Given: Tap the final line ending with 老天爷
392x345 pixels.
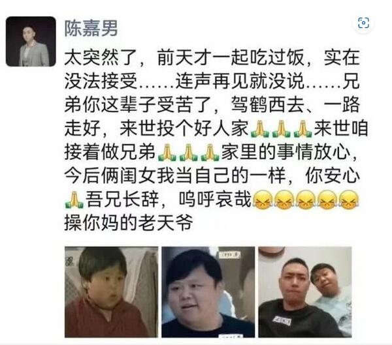Looking at the screenshot, I should (x=129, y=222).
